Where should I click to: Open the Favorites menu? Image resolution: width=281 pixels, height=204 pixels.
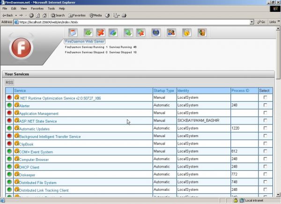point(37,8)
